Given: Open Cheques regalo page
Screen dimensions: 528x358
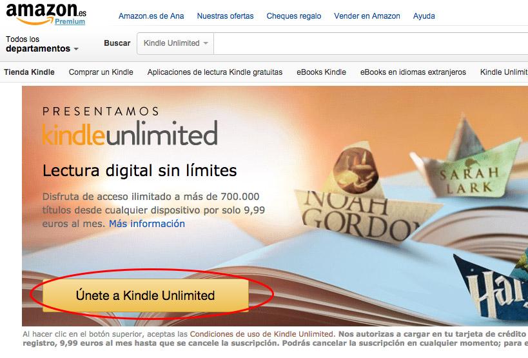Looking at the screenshot, I should [x=293, y=16].
